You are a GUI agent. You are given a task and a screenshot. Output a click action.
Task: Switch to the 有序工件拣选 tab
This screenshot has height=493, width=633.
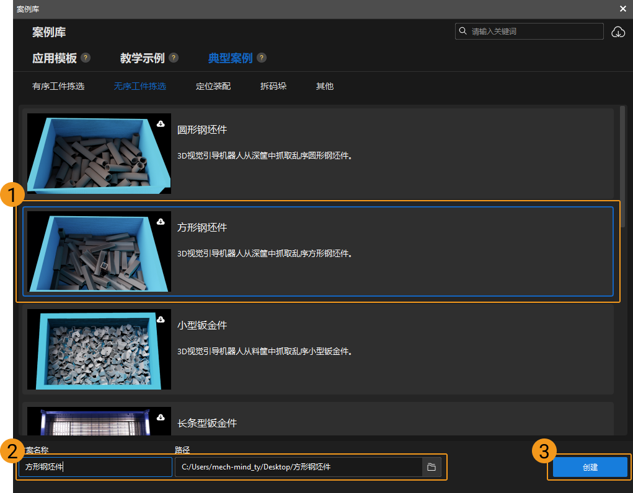(x=58, y=86)
